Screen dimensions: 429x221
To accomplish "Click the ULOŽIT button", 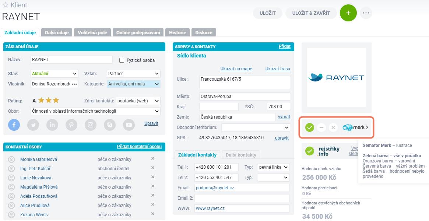I will 268,13.
